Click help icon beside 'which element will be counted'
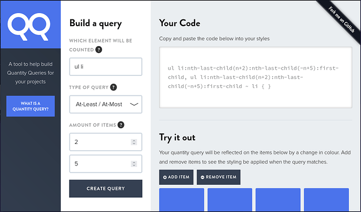Image resolution: width=361 pixels, height=212 pixels. pyautogui.click(x=99, y=50)
